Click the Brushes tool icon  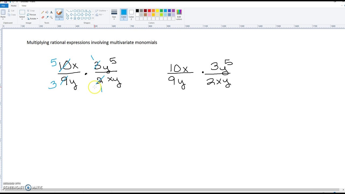coord(59,13)
